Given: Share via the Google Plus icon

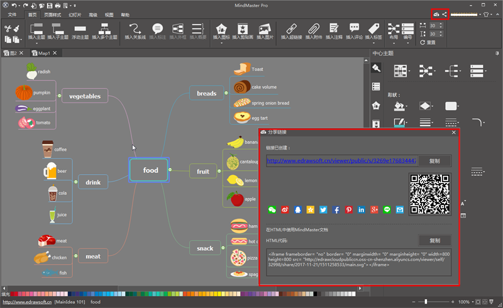Looking at the screenshot, I should [374, 210].
